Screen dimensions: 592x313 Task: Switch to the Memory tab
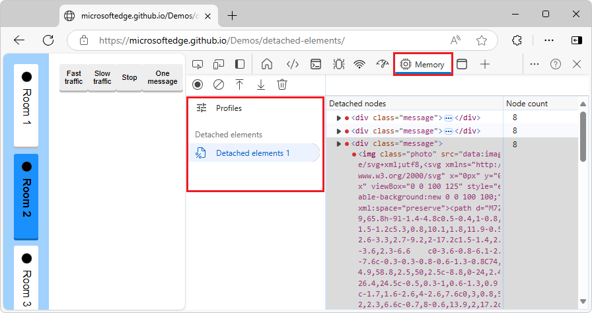(423, 65)
